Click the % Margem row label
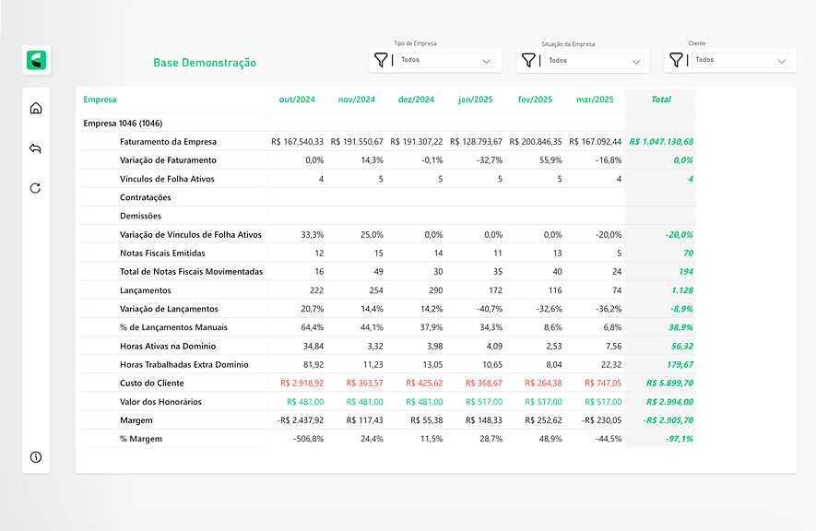This screenshot has width=816, height=531. tap(140, 439)
